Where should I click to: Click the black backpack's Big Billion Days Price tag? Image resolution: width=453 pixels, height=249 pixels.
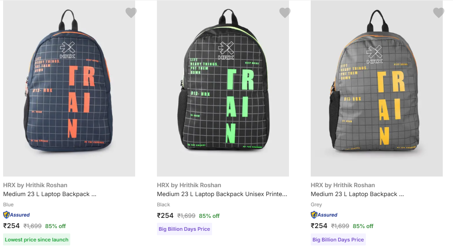(x=184, y=229)
